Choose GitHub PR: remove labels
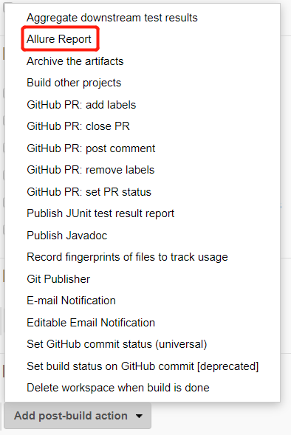Viewport: 291px width, 435px height. pos(90,170)
